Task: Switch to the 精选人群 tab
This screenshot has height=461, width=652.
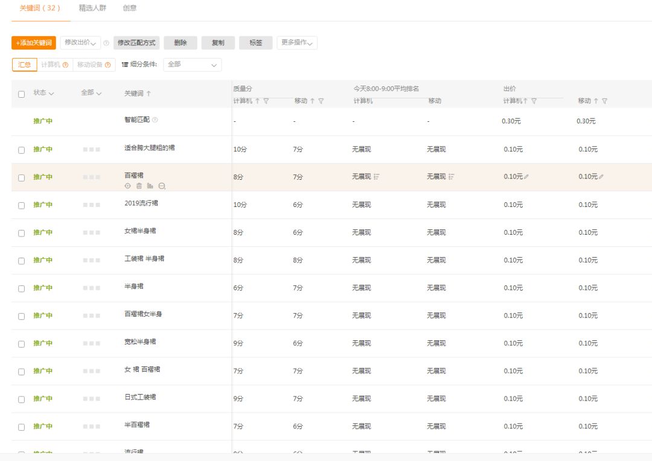Action: [92, 8]
